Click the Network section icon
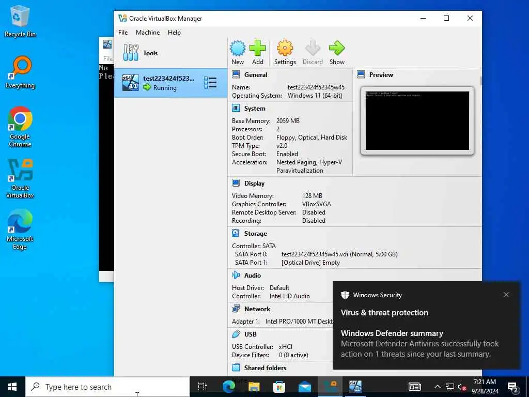 pos(236,309)
